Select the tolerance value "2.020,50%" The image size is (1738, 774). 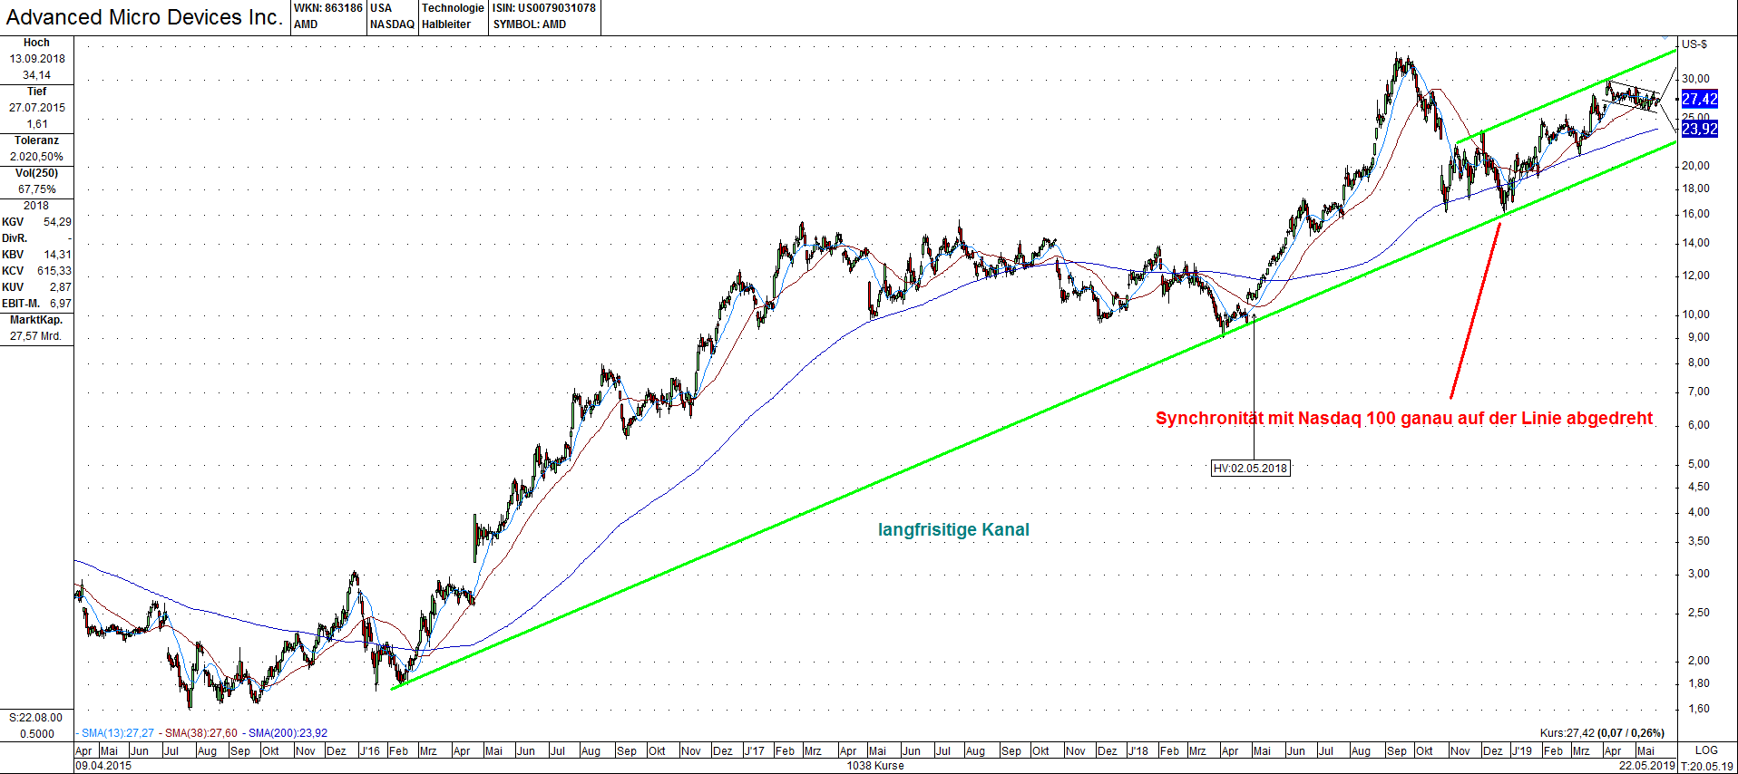(37, 157)
